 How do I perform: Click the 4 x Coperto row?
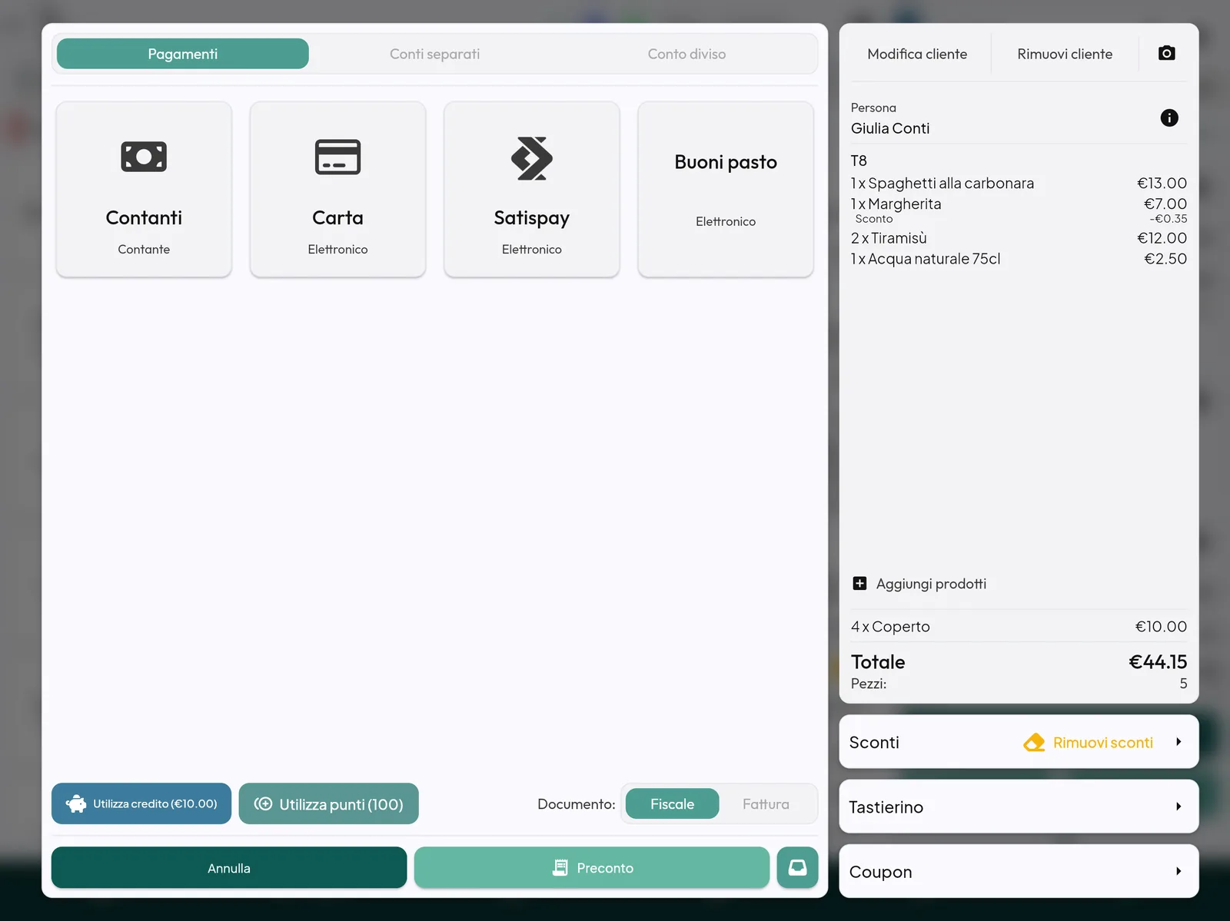point(1019,626)
